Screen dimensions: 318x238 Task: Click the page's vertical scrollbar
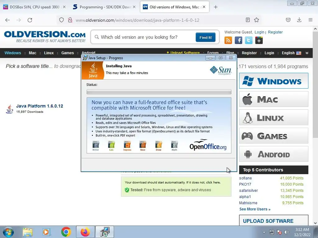pyautogui.click(x=315, y=85)
